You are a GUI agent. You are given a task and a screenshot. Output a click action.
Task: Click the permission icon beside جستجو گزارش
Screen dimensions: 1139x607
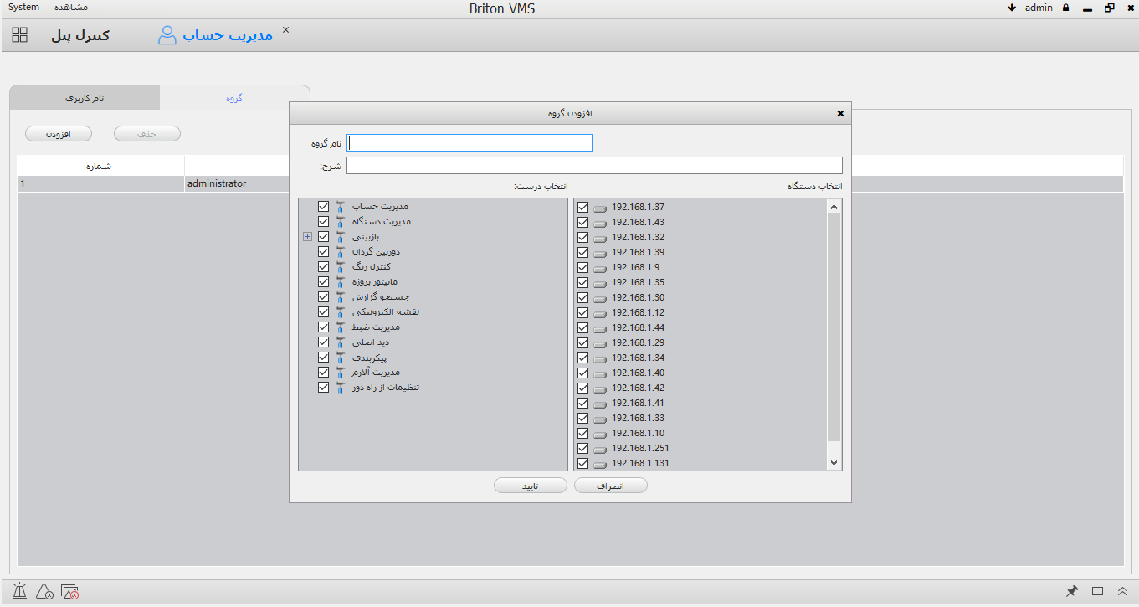pyautogui.click(x=340, y=296)
